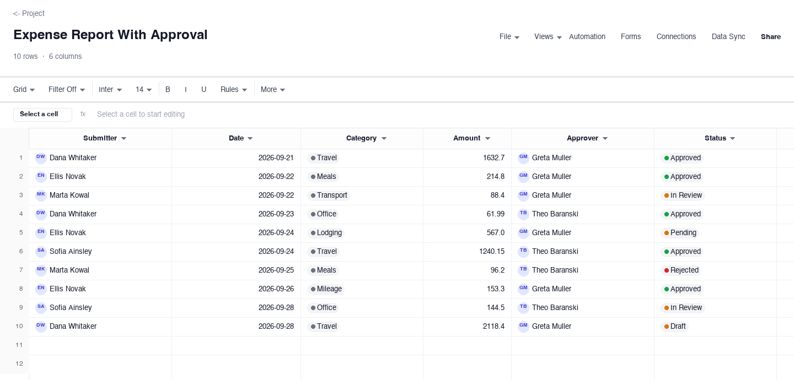This screenshot has width=794, height=380.
Task: Open the Date column header dropdown arrow
Action: (x=250, y=138)
